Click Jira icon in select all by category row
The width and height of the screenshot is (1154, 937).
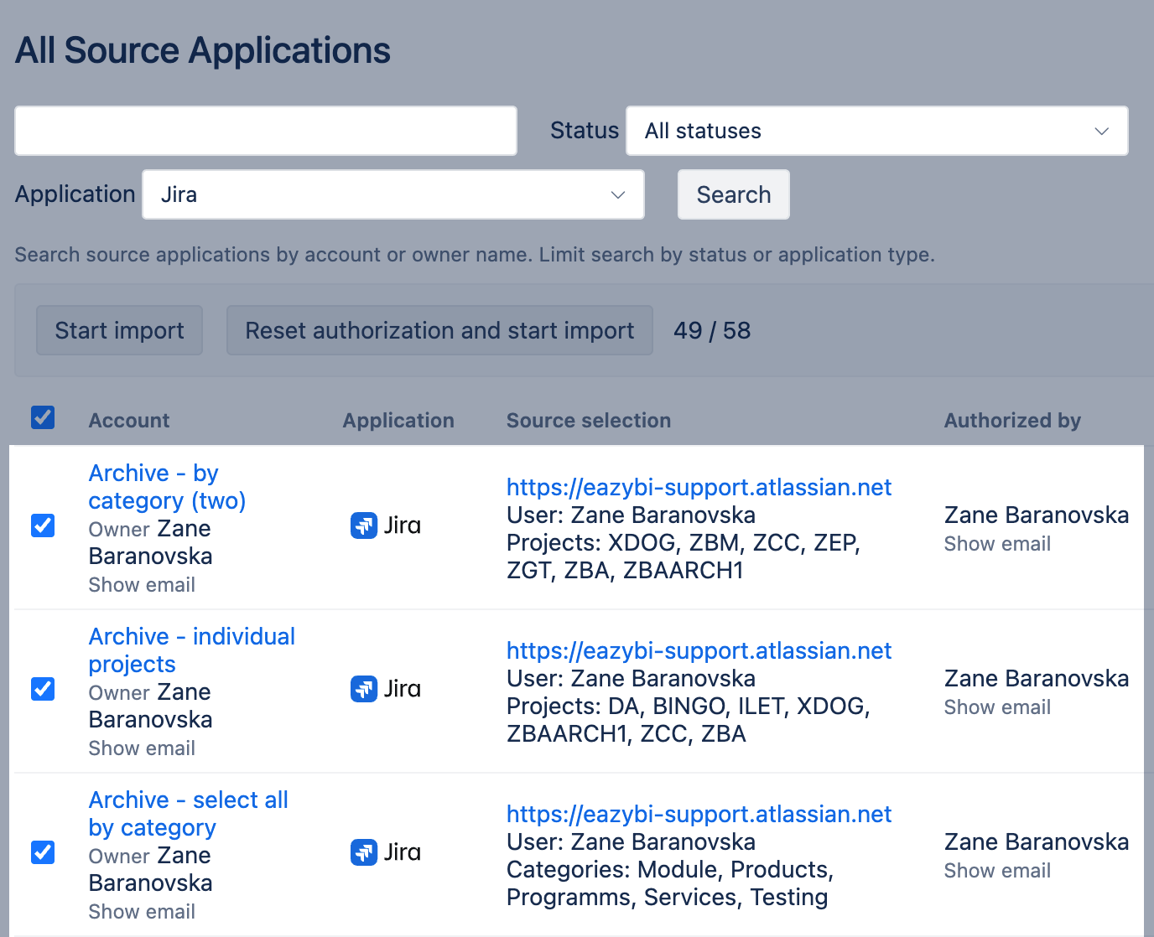tap(363, 852)
